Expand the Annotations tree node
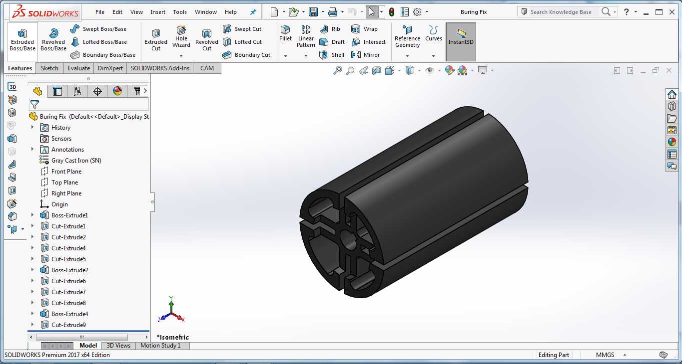The image size is (682, 364). pos(32,150)
